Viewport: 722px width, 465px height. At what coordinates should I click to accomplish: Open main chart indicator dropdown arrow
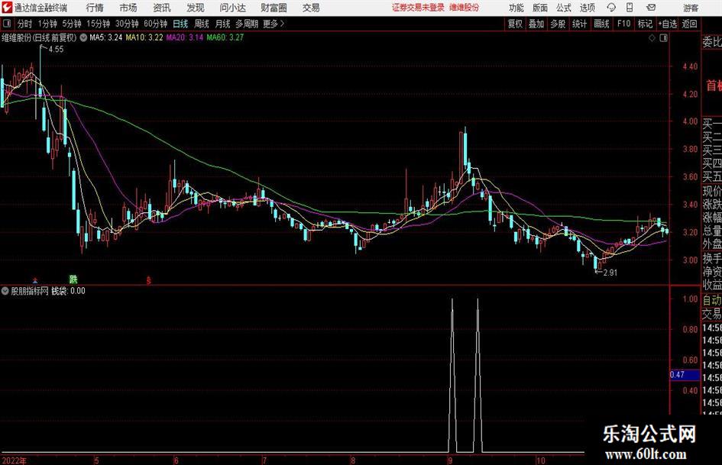point(83,37)
